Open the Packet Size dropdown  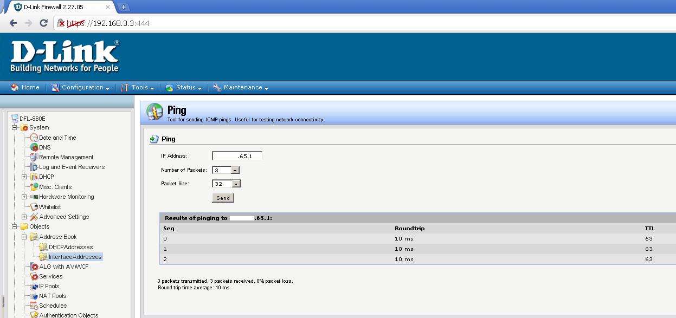[x=235, y=184]
